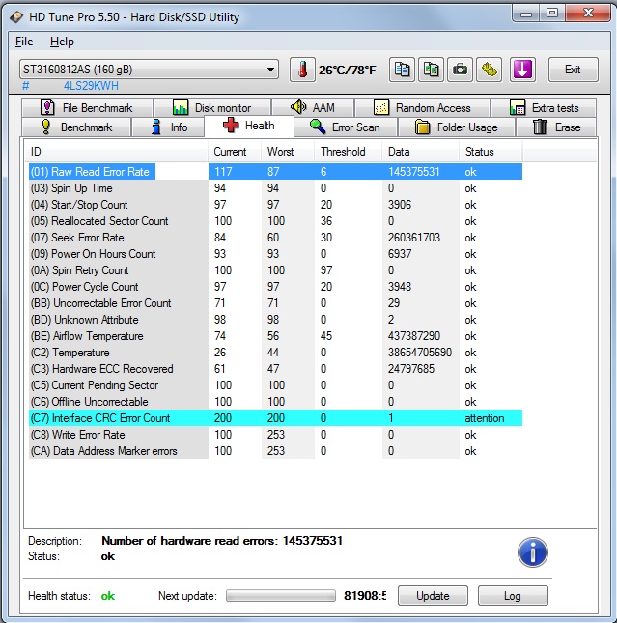The width and height of the screenshot is (617, 623).
Task: Switch to the Erase tab
Action: click(x=556, y=127)
